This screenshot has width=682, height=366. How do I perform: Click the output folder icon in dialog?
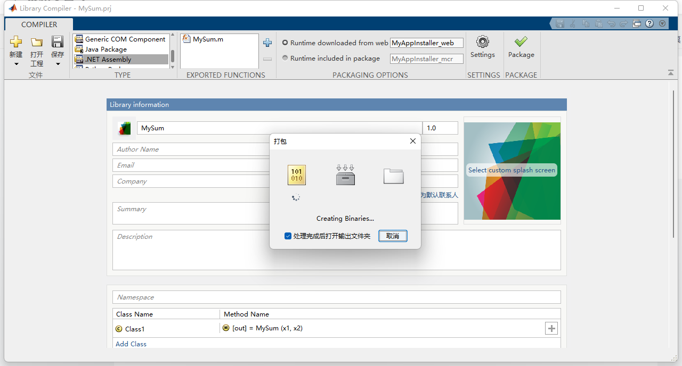(x=394, y=176)
